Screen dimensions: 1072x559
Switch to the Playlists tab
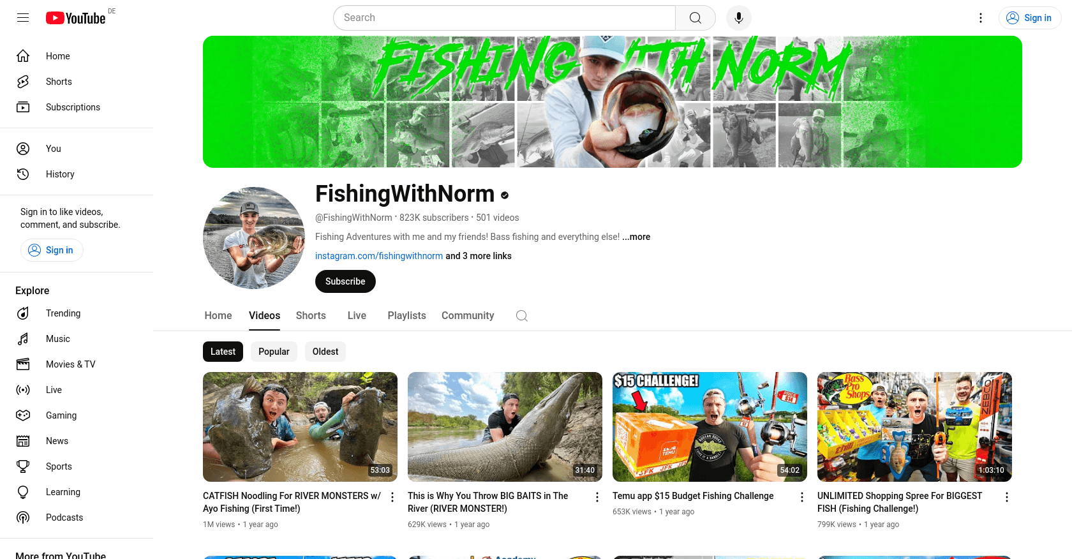(x=406, y=316)
